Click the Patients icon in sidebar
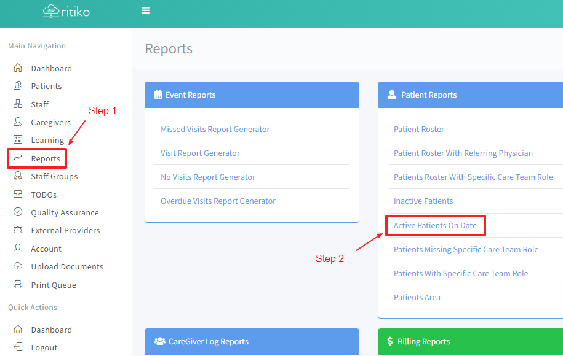This screenshot has height=356, width=563. pos(18,87)
